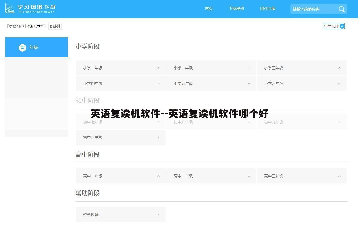
Task: Select the 小学三年级 label text
Action: [x=274, y=68]
